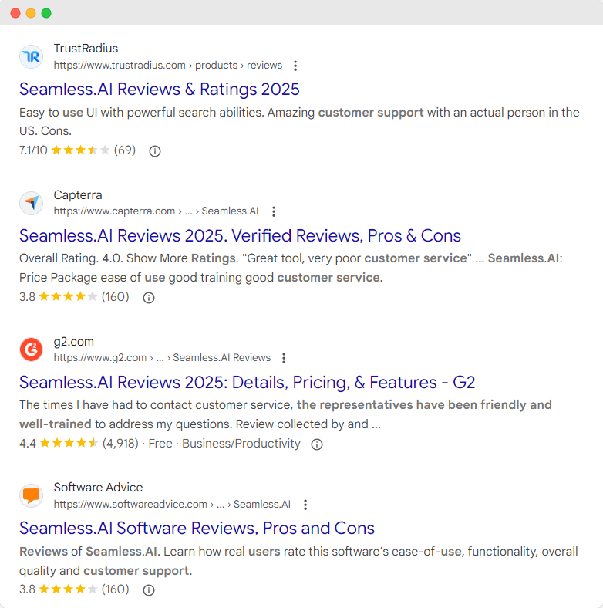
Task: Click the green window maximize button
Action: [x=46, y=13]
